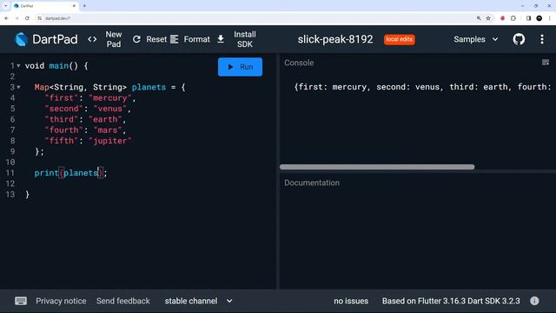Reload the page in browser

pos(27,18)
